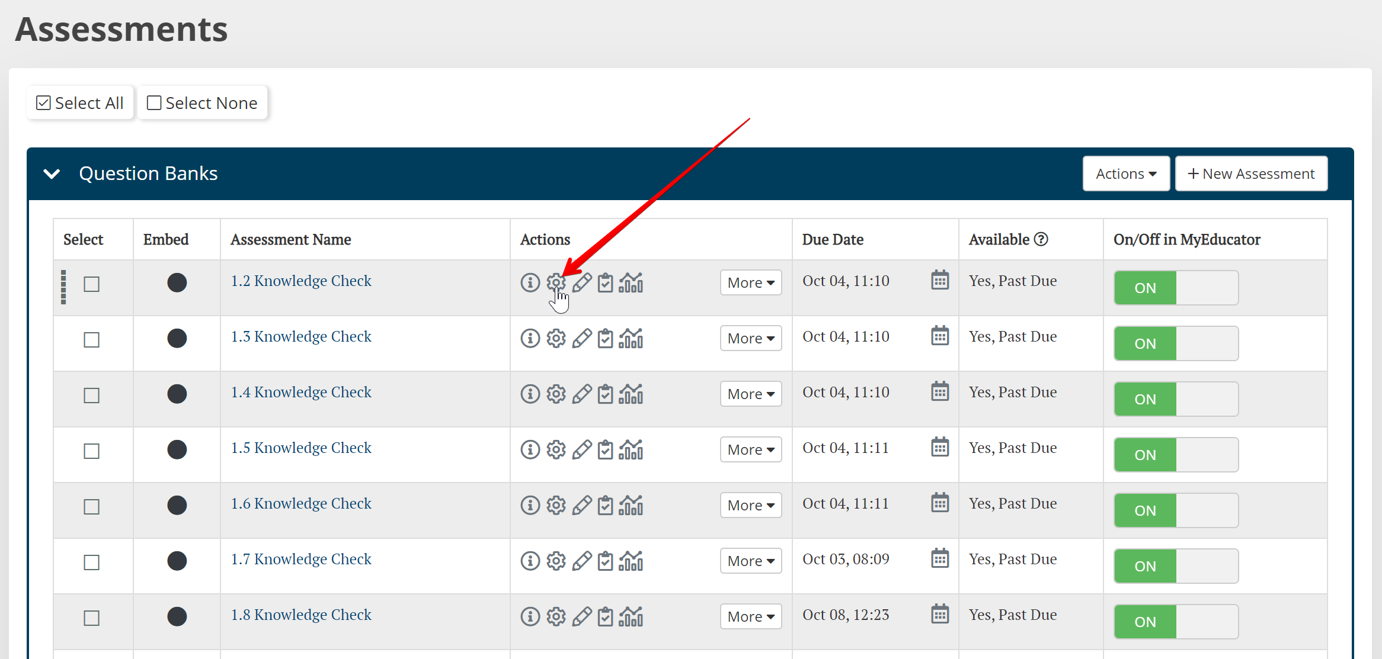Screen dimensions: 1382x659
Task: Open More menu for 1.7 Knowledge Check
Action: click(x=750, y=561)
